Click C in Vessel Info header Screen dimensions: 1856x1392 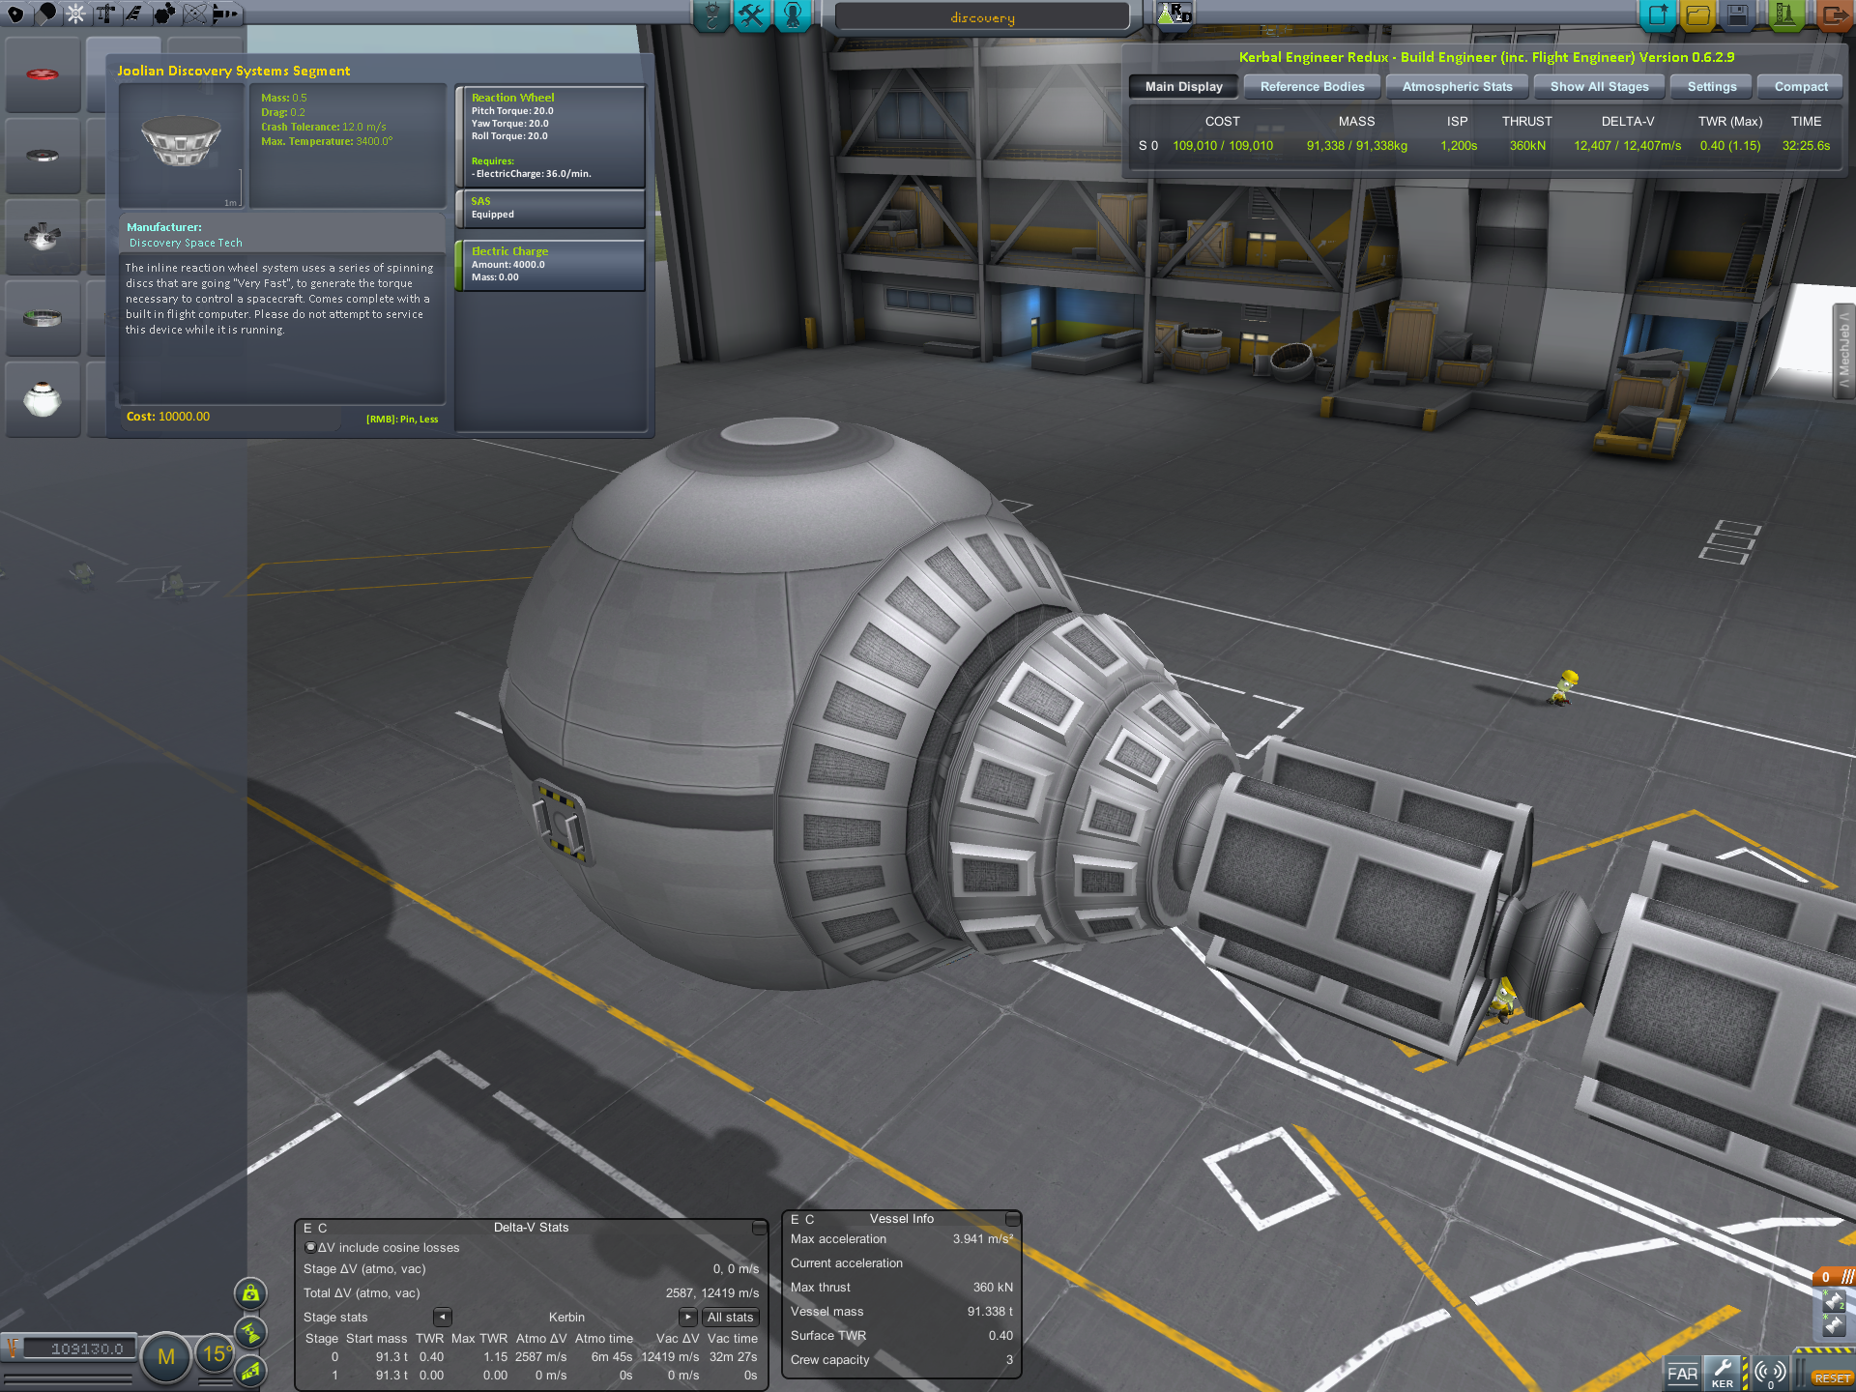click(810, 1219)
